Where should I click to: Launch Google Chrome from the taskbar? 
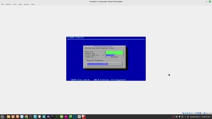pyautogui.click(x=26, y=117)
